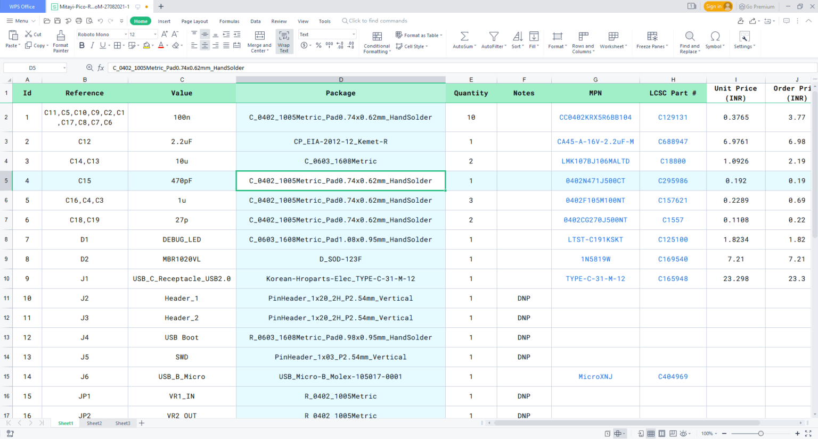Image resolution: width=818 pixels, height=439 pixels.
Task: Open LCSC part link C129131
Action: coord(673,117)
